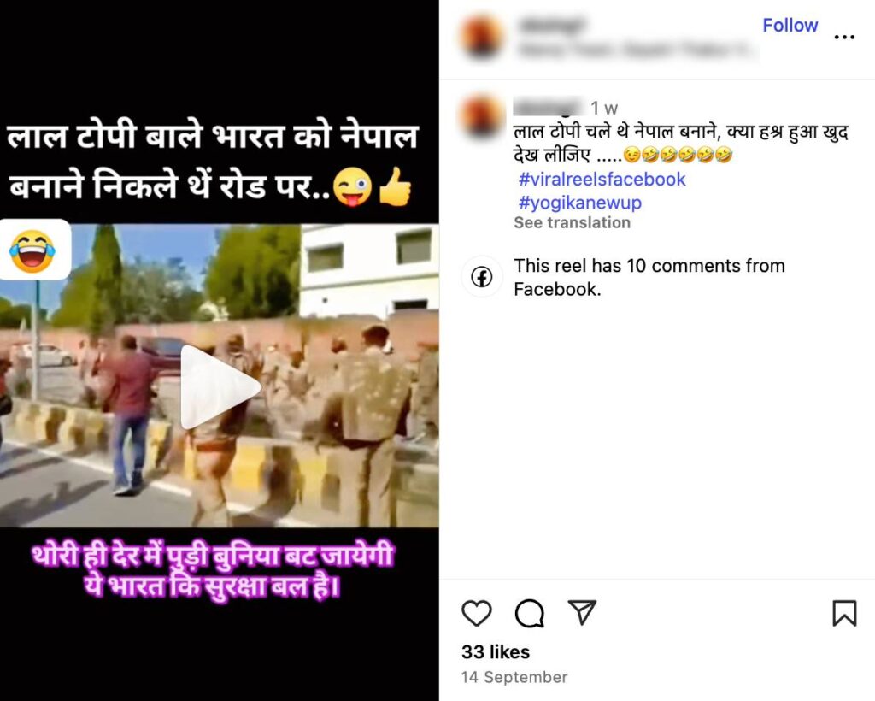Share the reel with paper plane icon
The width and height of the screenshot is (875, 701).
582,612
